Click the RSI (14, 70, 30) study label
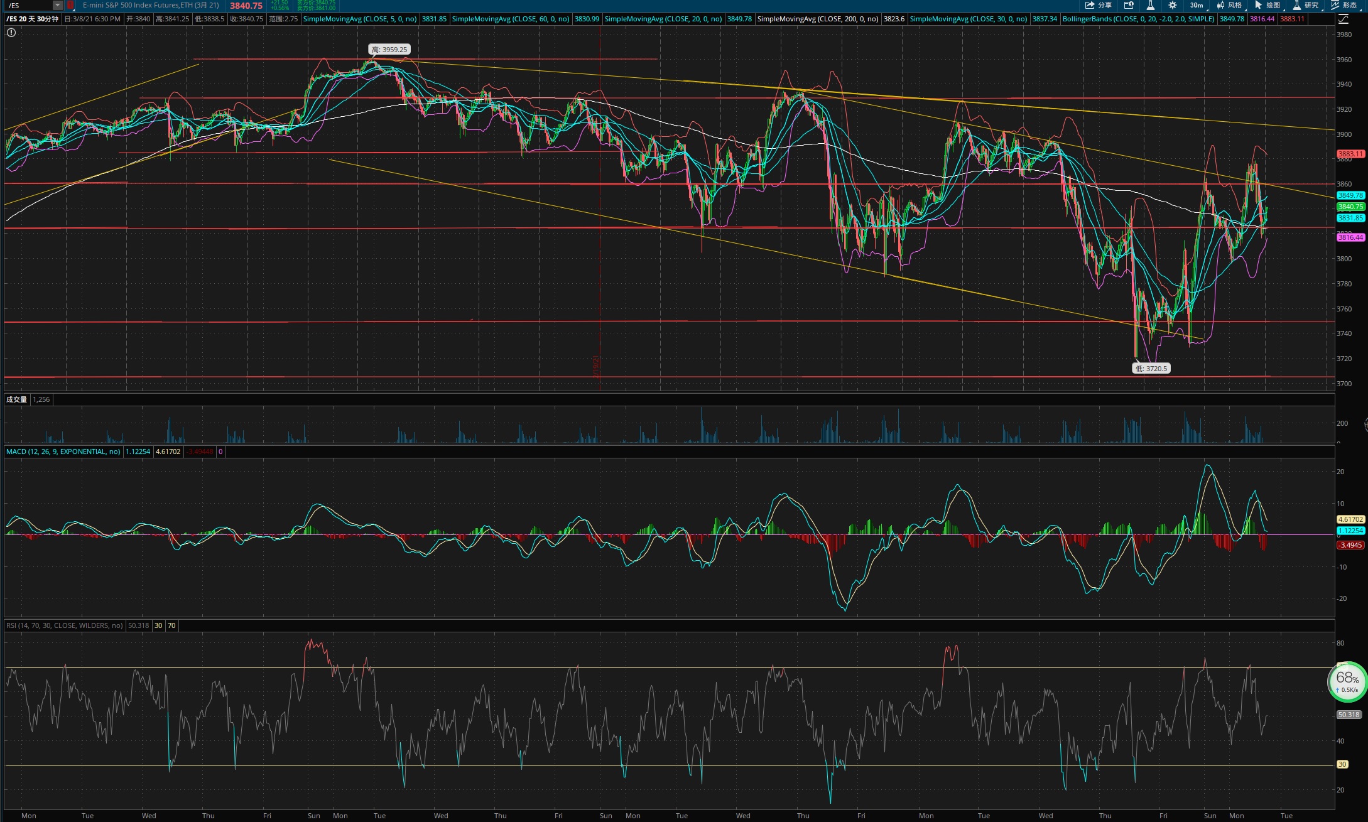1368x822 pixels. (x=65, y=625)
